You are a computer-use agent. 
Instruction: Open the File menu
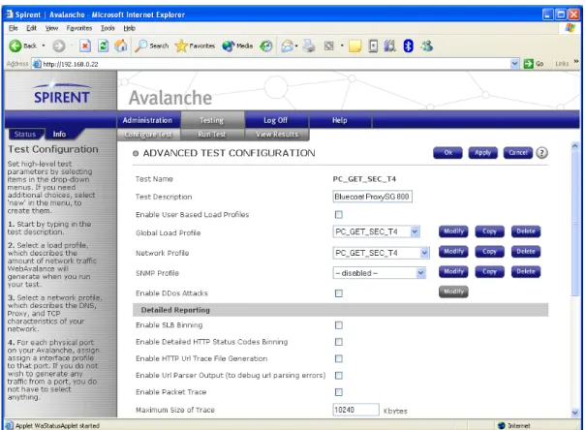click(14, 28)
